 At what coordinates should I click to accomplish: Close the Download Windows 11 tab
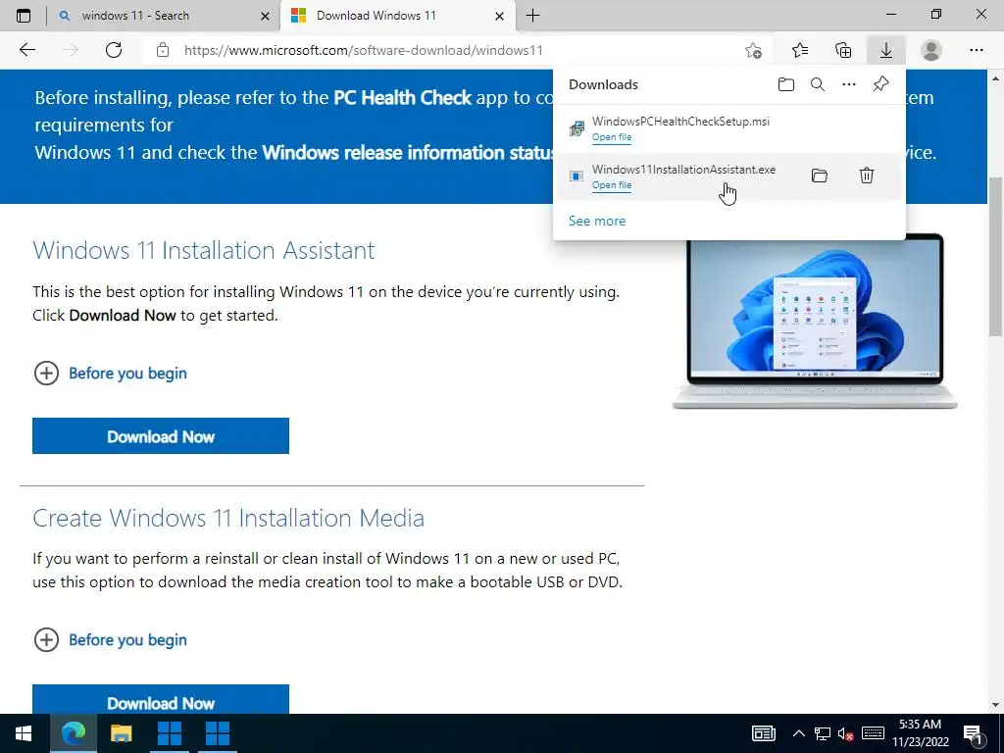(499, 16)
